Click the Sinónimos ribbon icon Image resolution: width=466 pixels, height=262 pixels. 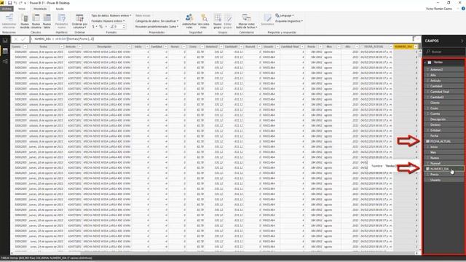(x=267, y=20)
